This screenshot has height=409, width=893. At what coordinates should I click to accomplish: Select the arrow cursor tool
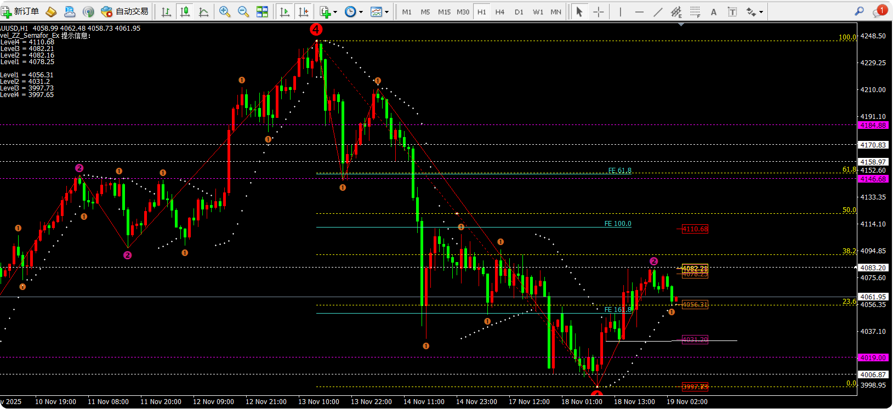click(579, 12)
